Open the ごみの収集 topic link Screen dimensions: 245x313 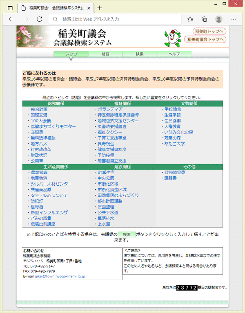pos(41,218)
